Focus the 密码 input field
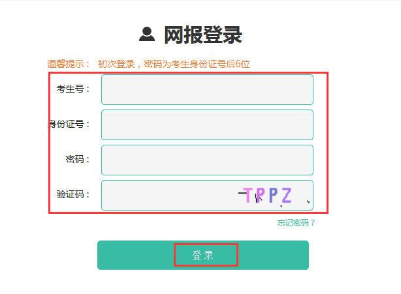This screenshot has width=401, height=294. pyautogui.click(x=207, y=160)
